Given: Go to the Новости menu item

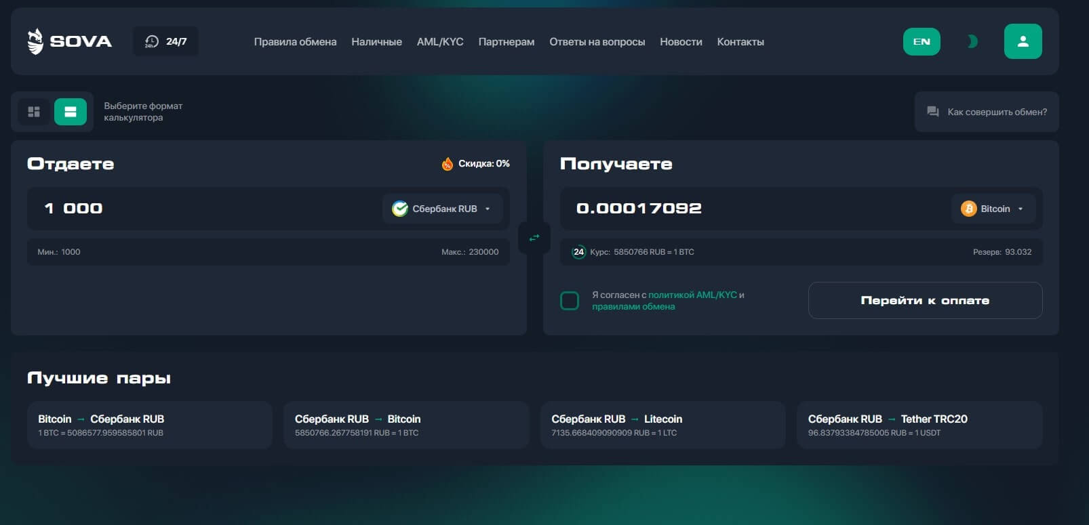Looking at the screenshot, I should point(681,42).
